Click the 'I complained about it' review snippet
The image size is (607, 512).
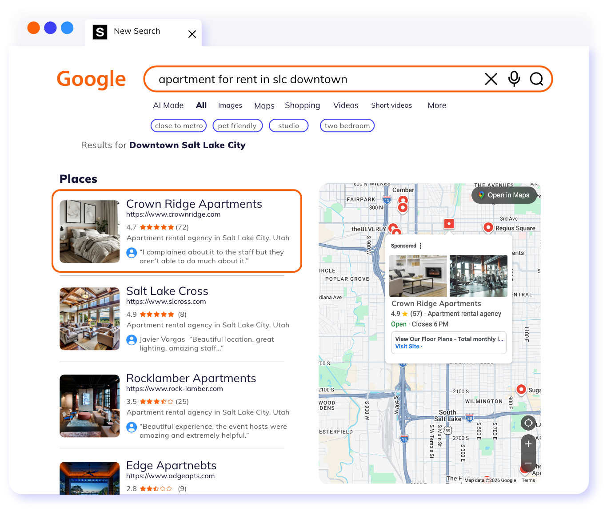point(212,257)
